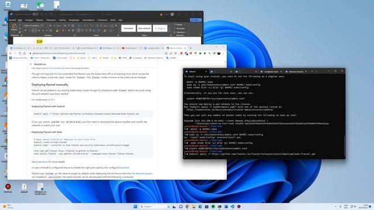Open the Bestand menu in Word

[x=12, y=20]
